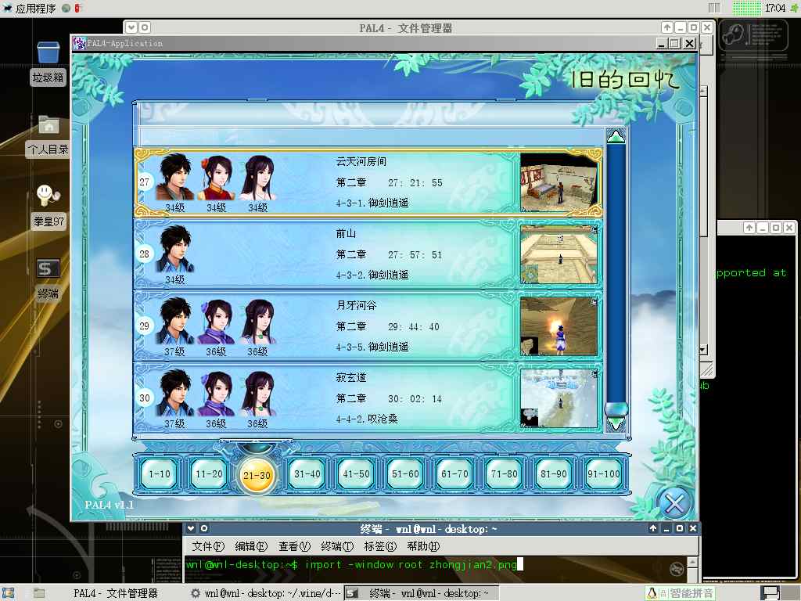Click the screenshot thumbnail of slot 30

coord(559,398)
